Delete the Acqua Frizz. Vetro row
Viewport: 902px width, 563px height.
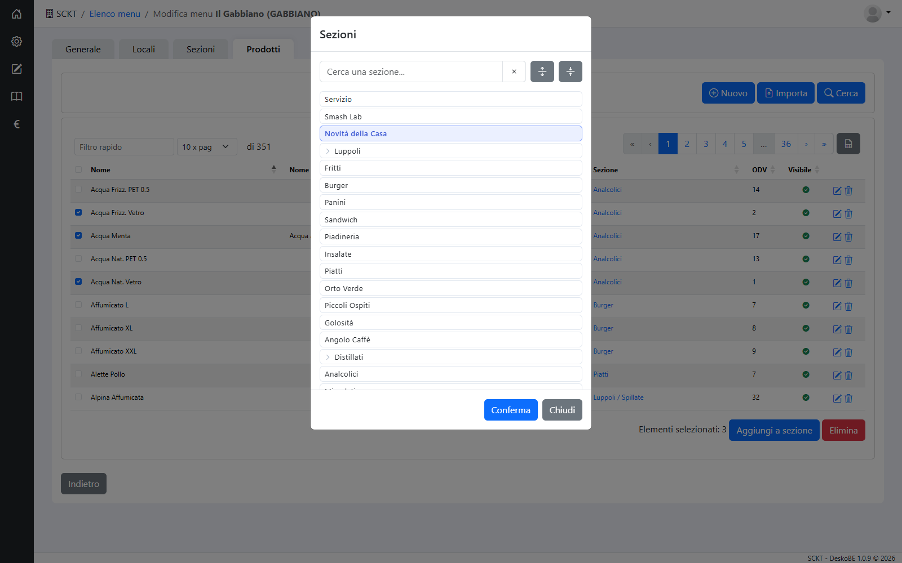click(x=849, y=214)
